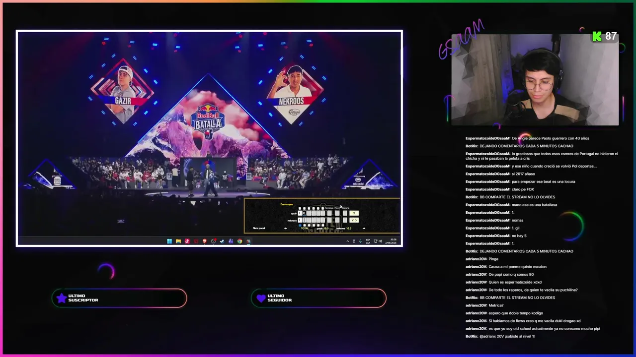Screen dimensions: 636x357
Task: Click nekroos's Flow score cell
Action: click(337, 220)
